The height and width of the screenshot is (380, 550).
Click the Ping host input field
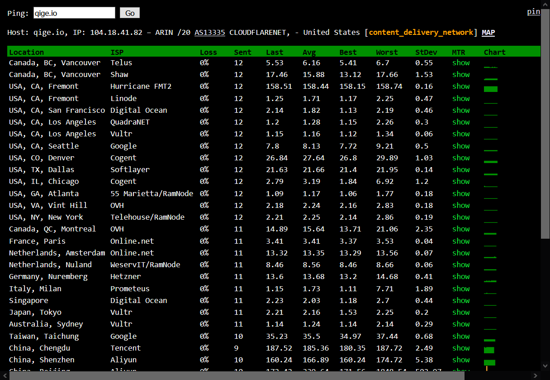[x=74, y=13]
